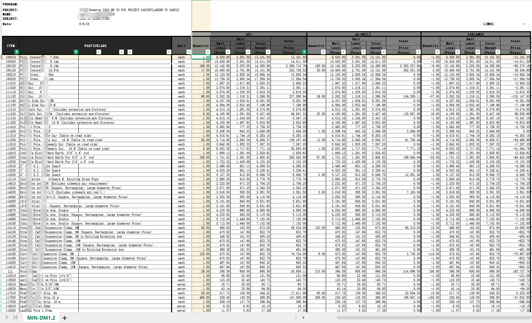Select the MIN-DM1,2 sheet tab
The width and height of the screenshot is (532, 323).
[41, 318]
